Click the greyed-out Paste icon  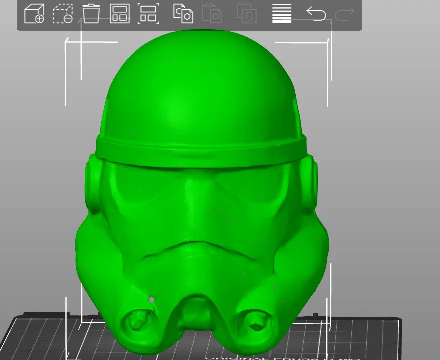tap(212, 13)
